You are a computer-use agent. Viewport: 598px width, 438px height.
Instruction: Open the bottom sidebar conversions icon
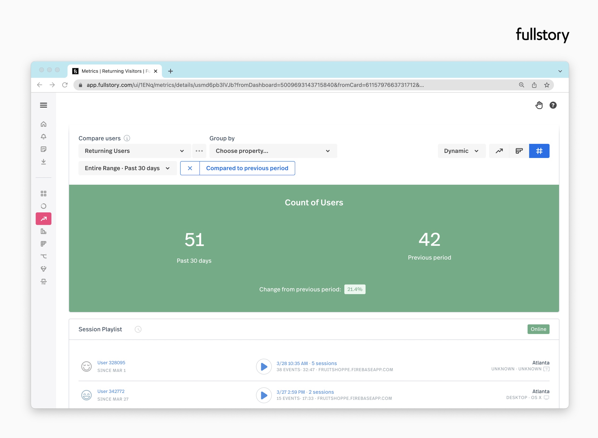click(x=44, y=282)
